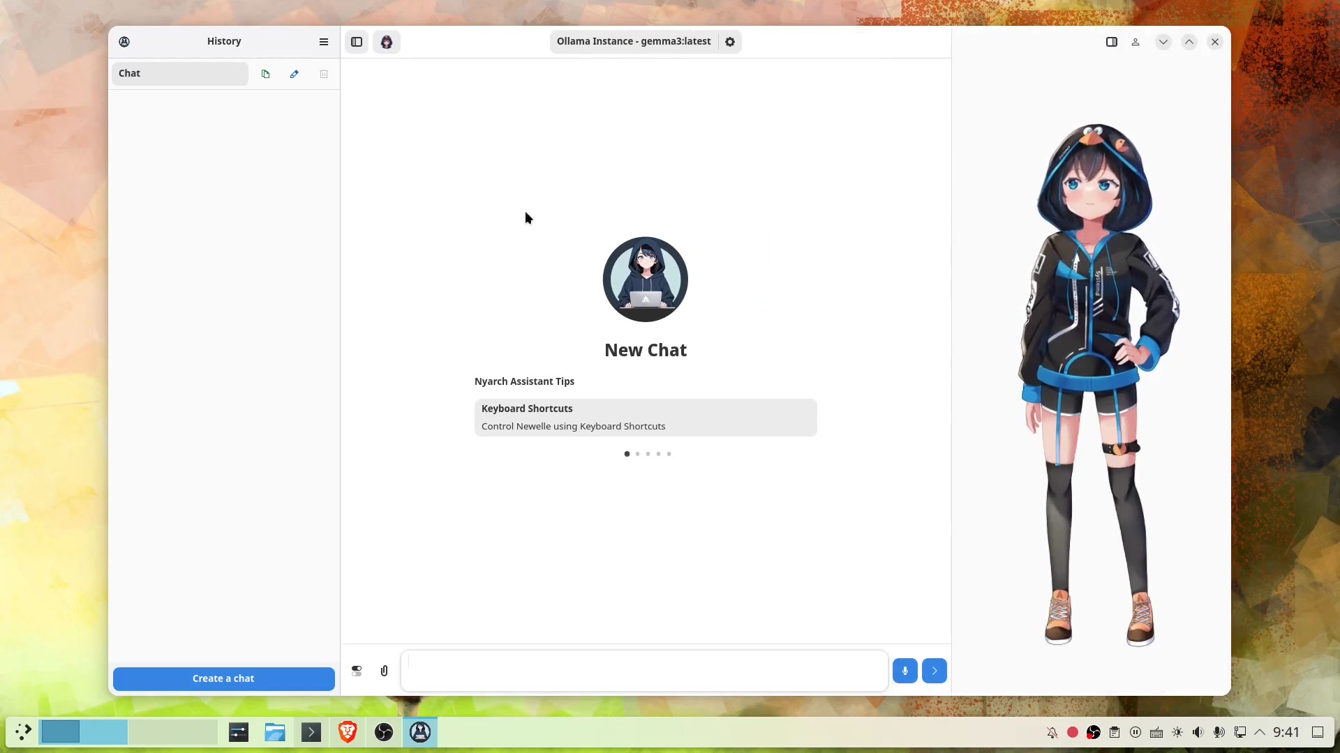Open Brave browser from the taskbar

[x=348, y=732]
